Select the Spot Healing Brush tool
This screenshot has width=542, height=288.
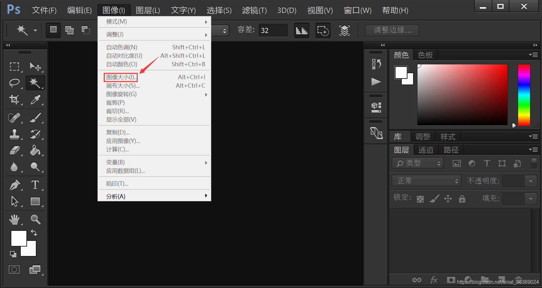[x=14, y=117]
